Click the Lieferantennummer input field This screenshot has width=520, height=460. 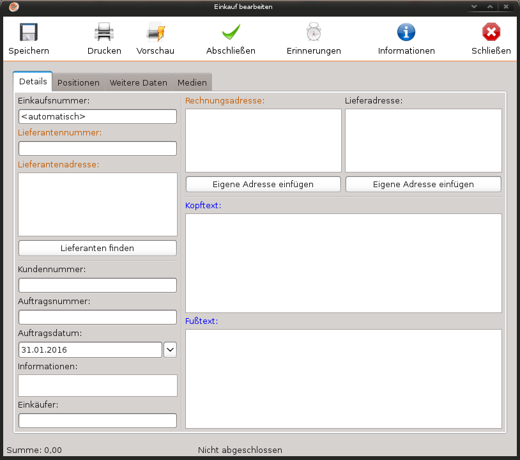point(98,149)
